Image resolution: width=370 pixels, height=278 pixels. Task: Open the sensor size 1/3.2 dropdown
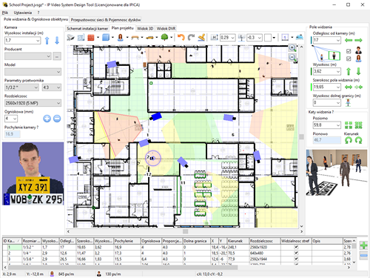click(36, 87)
